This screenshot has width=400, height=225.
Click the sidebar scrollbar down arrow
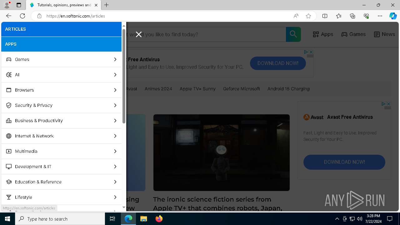pyautogui.click(x=124, y=207)
